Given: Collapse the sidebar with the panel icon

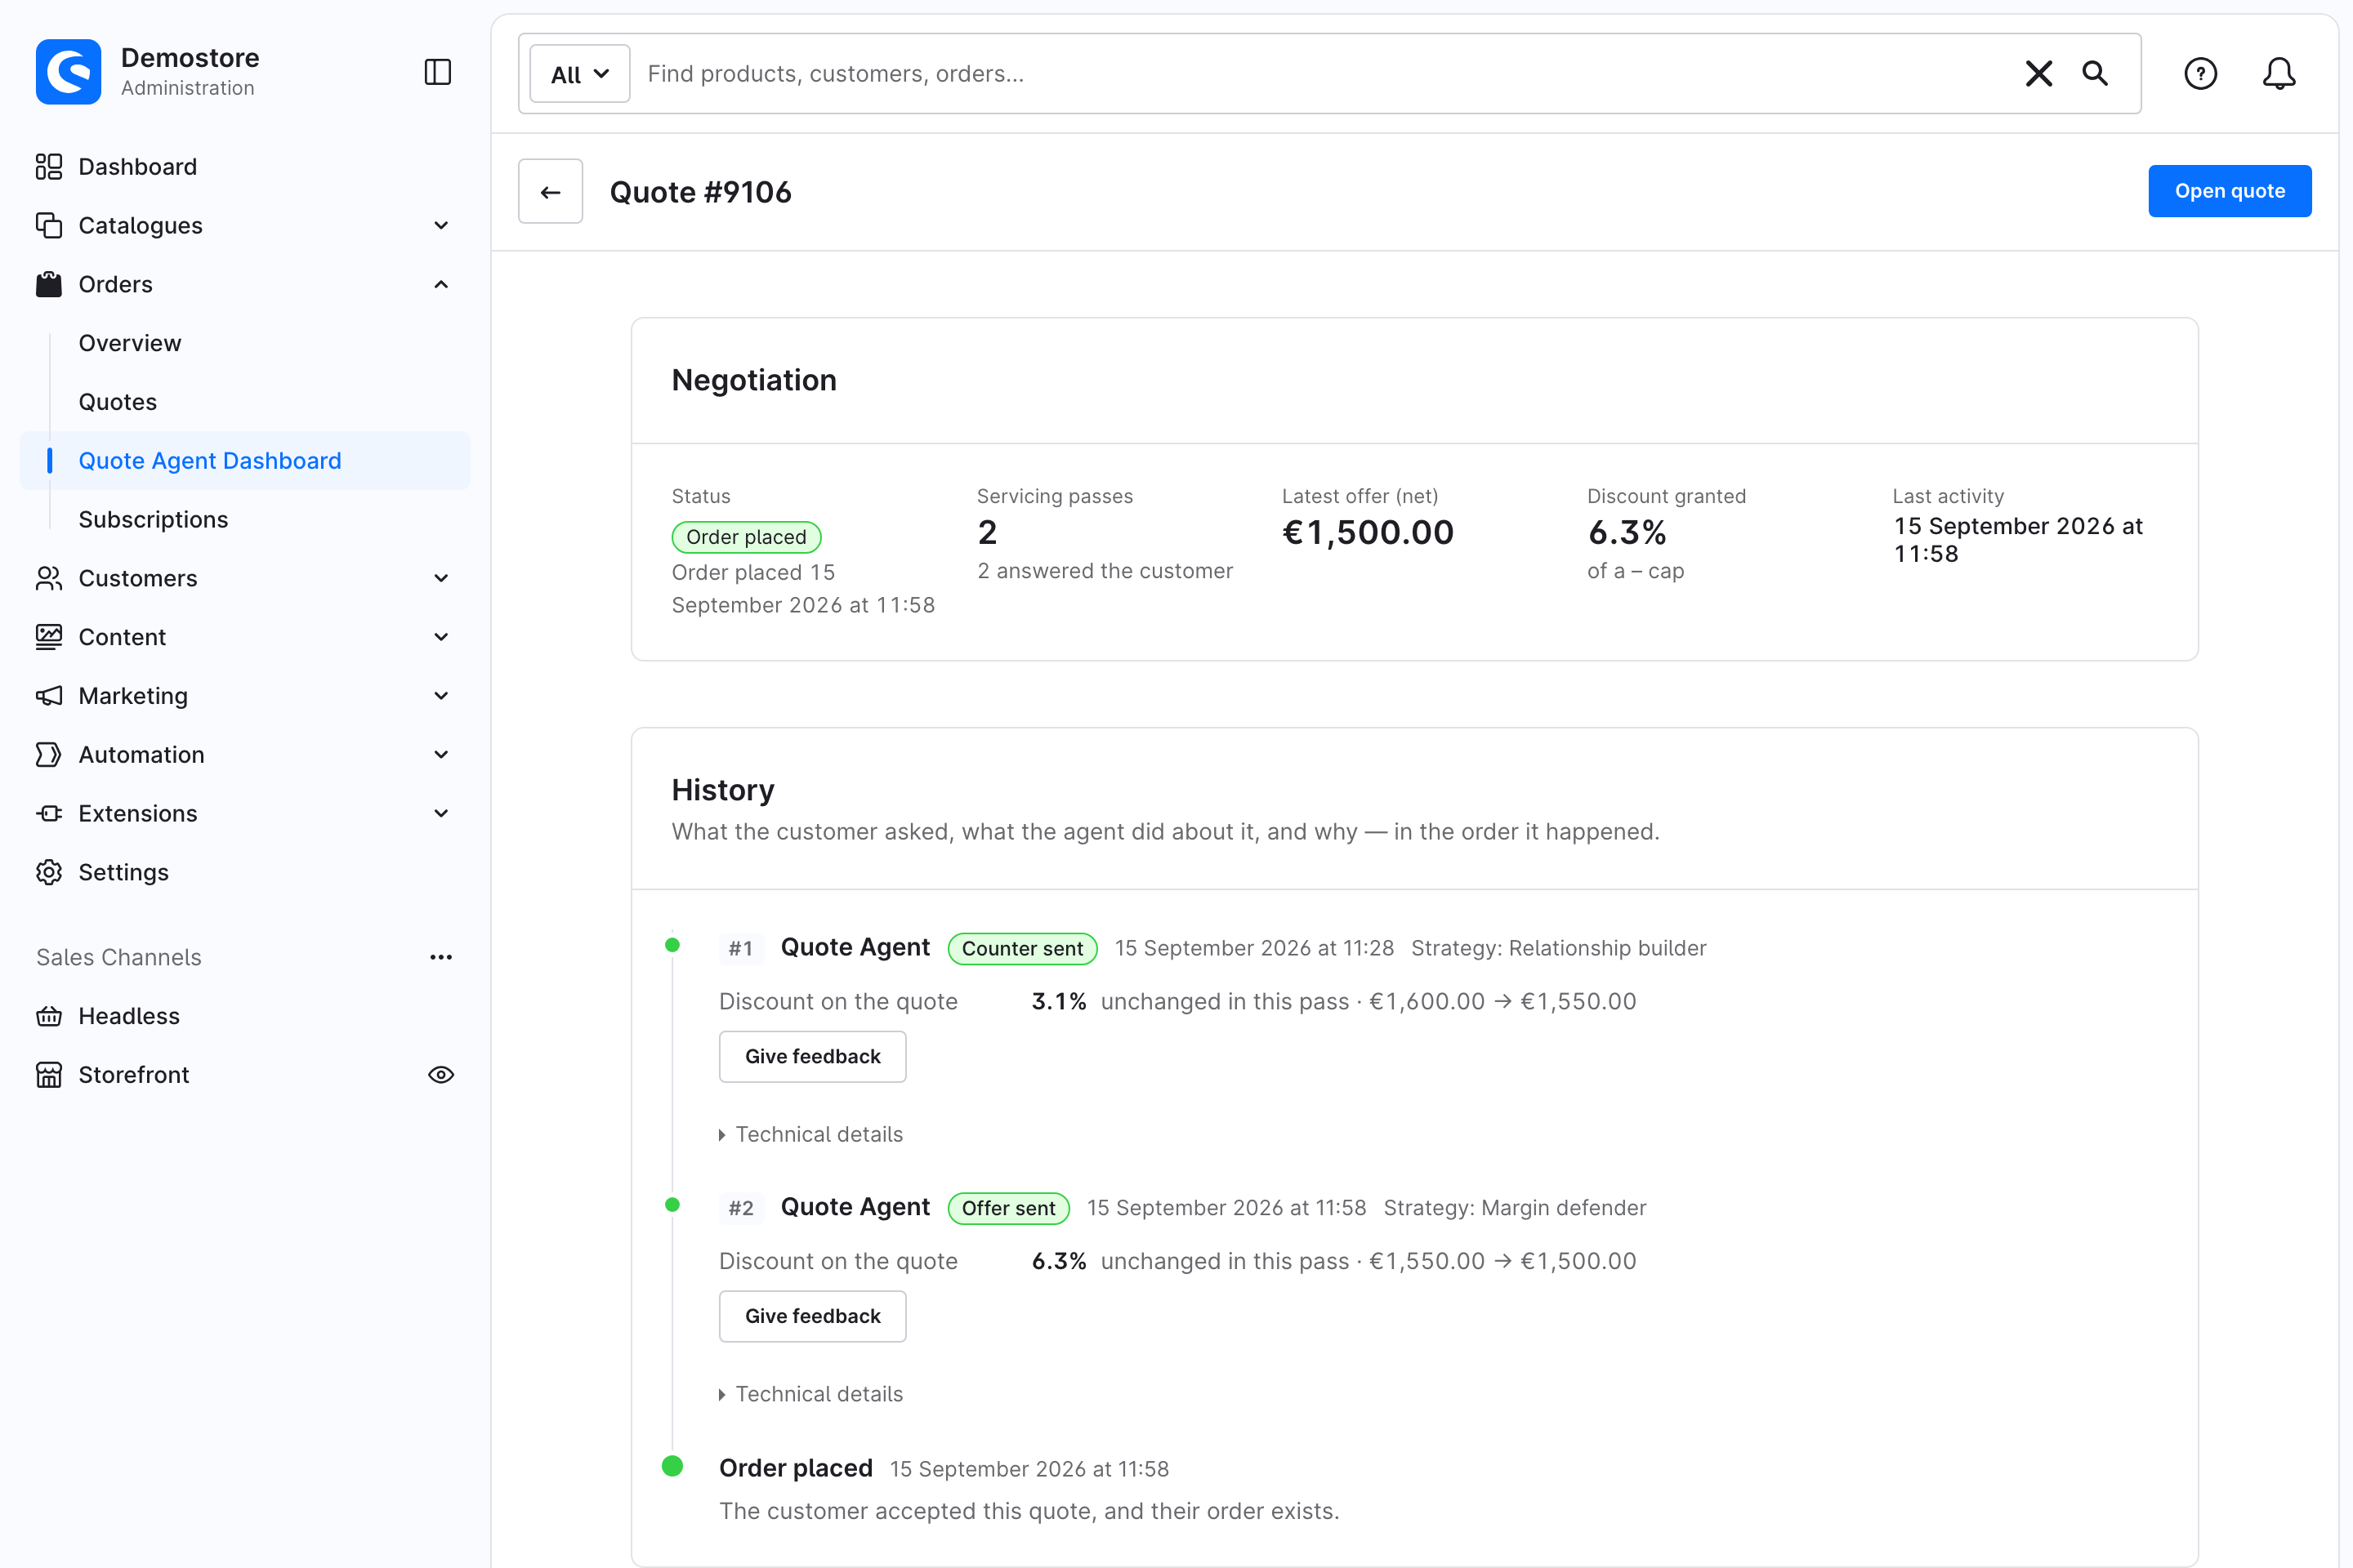Looking at the screenshot, I should point(437,72).
